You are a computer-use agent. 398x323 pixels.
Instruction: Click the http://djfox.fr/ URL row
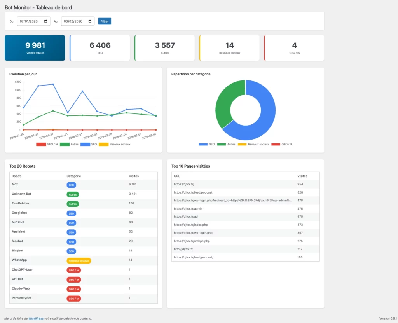click(183, 249)
